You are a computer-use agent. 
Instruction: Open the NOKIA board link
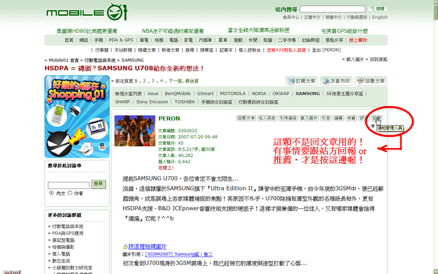point(259,94)
